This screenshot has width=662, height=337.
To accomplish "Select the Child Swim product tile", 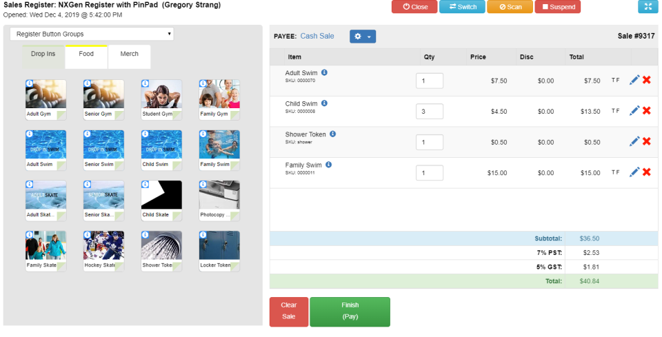I will (x=161, y=150).
